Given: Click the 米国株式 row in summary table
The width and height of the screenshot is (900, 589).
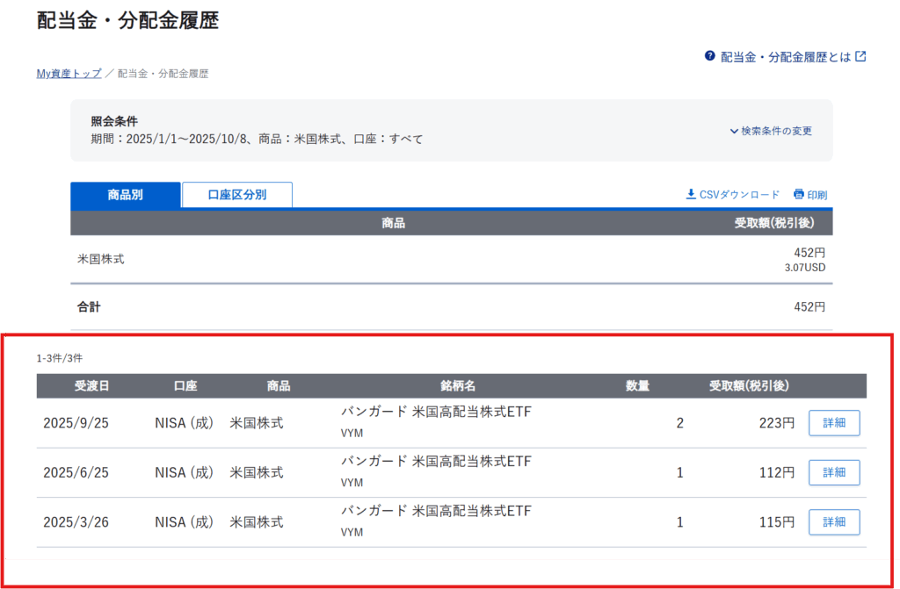Looking at the screenshot, I should click(101, 259).
